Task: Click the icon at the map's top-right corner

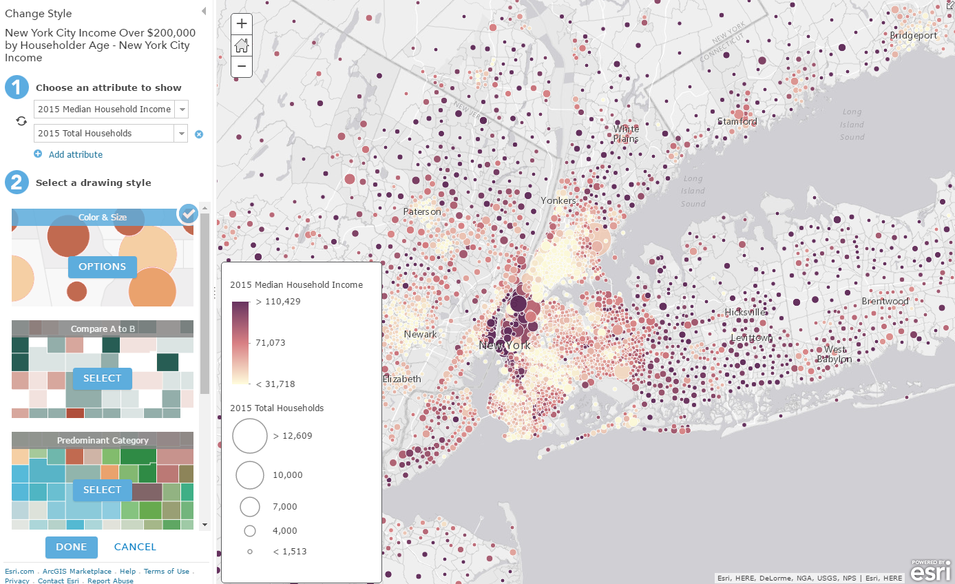Action: pyautogui.click(x=949, y=6)
